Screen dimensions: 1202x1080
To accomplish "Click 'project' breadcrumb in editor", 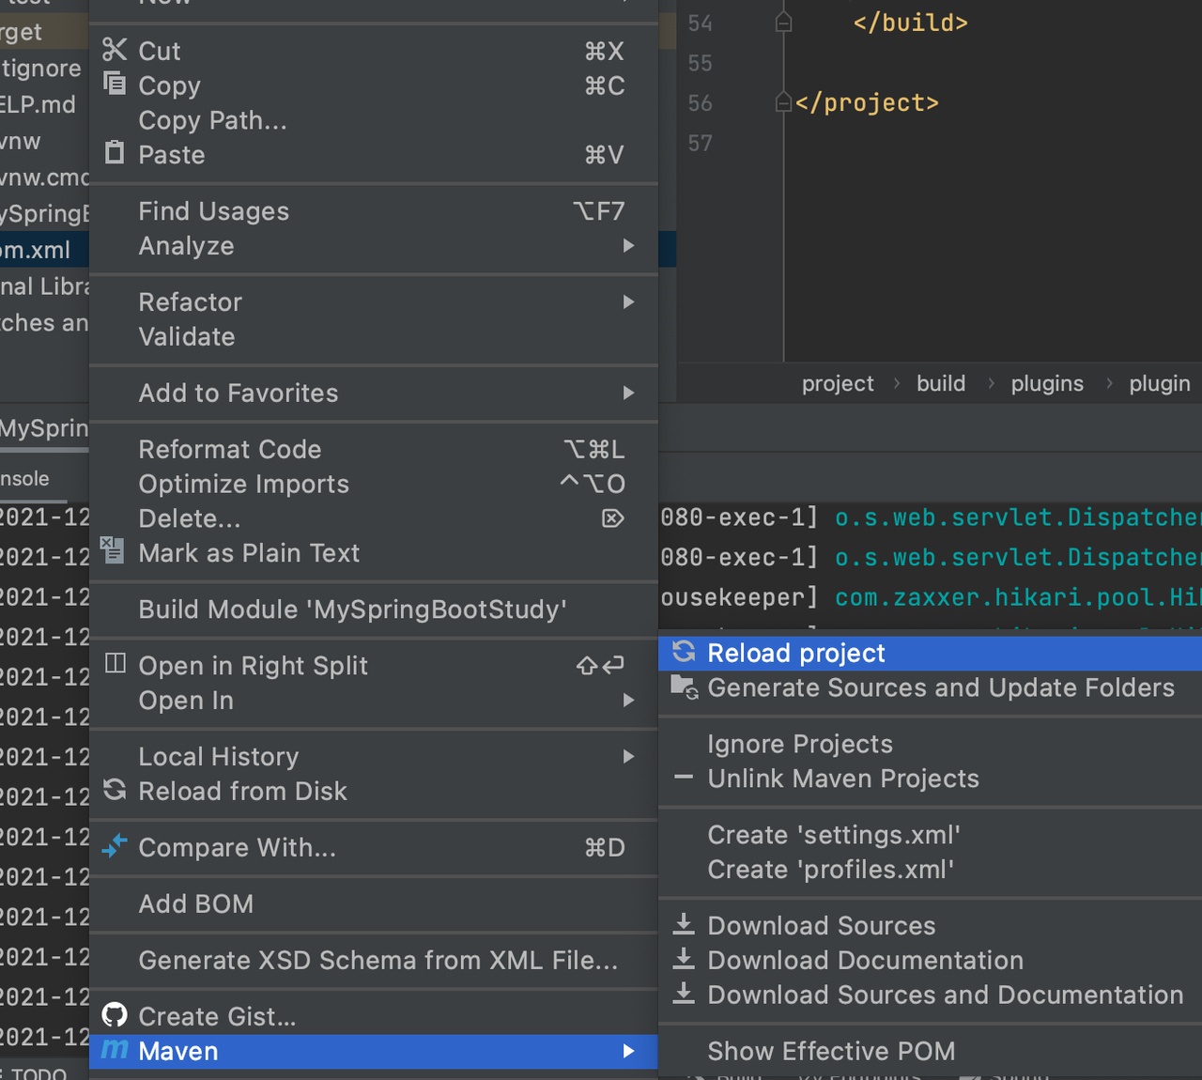I will [x=838, y=383].
